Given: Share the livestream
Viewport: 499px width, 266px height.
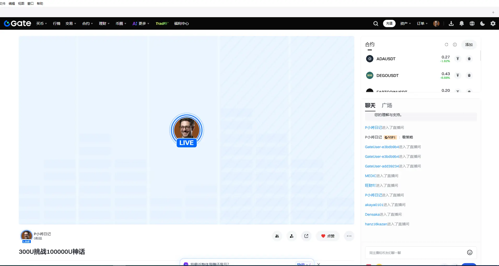Looking at the screenshot, I should pyautogui.click(x=306, y=236).
